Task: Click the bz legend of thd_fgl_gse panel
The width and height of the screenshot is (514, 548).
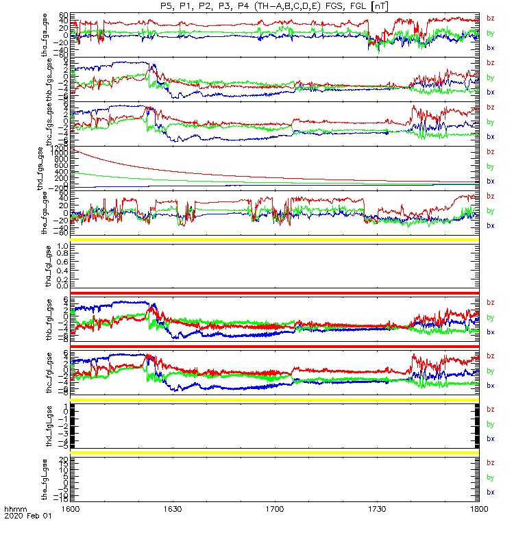Action: point(491,409)
